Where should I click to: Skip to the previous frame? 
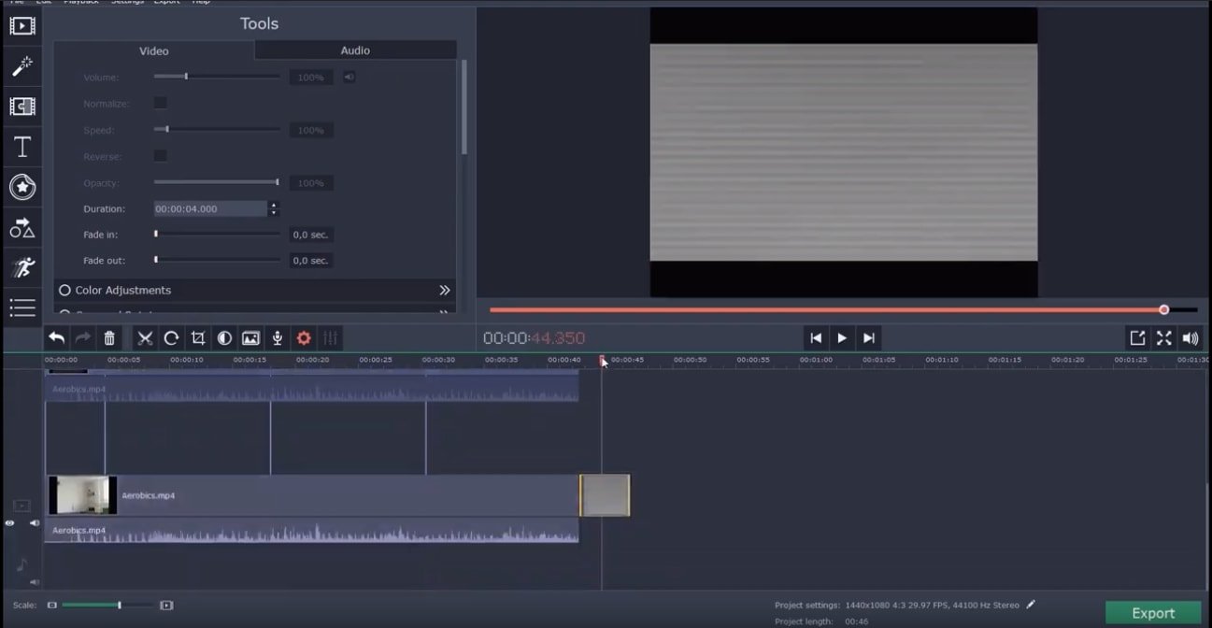point(816,338)
